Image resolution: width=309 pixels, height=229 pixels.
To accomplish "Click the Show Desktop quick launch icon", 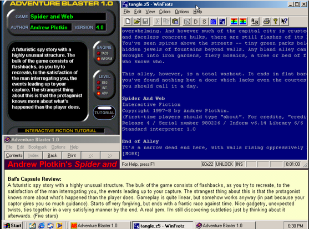I will pyautogui.click(x=33, y=226).
